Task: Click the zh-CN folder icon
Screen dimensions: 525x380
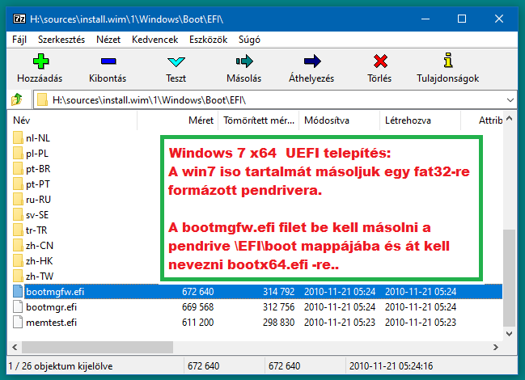Action: point(18,246)
